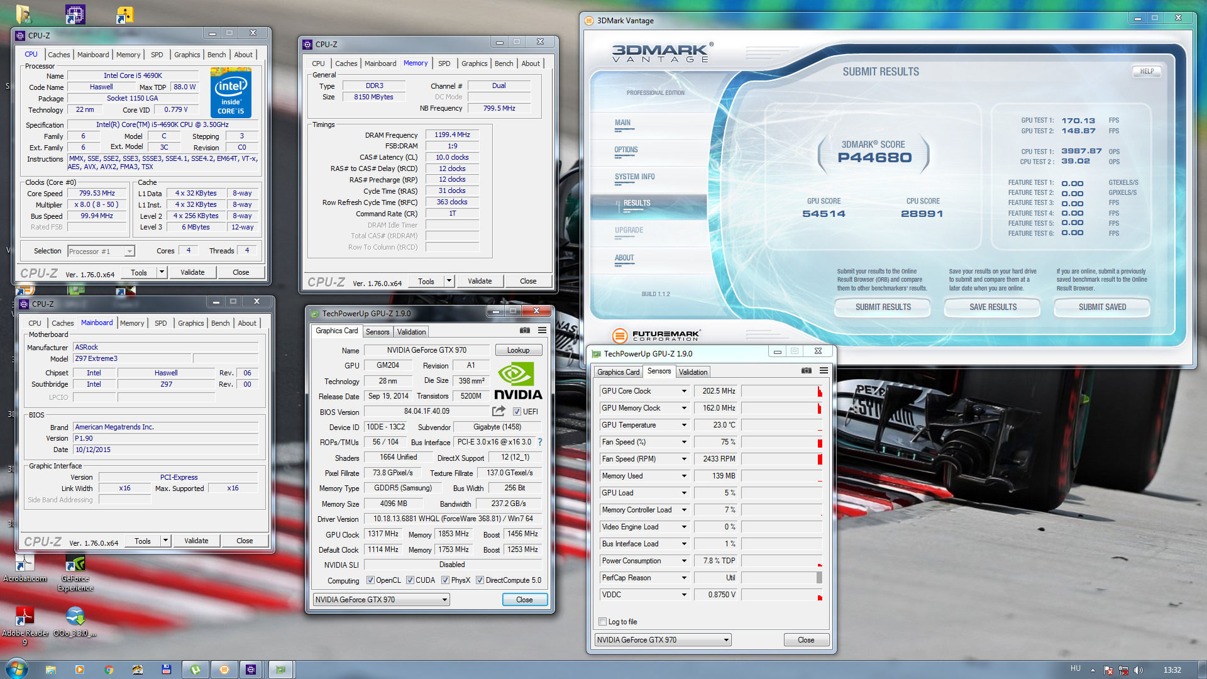This screenshot has width=1207, height=679.
Task: Open the media player taskbar icon
Action: point(80,670)
